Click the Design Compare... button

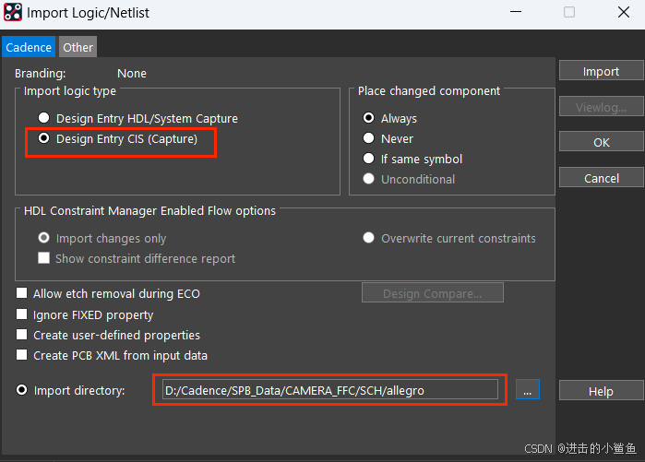click(433, 293)
